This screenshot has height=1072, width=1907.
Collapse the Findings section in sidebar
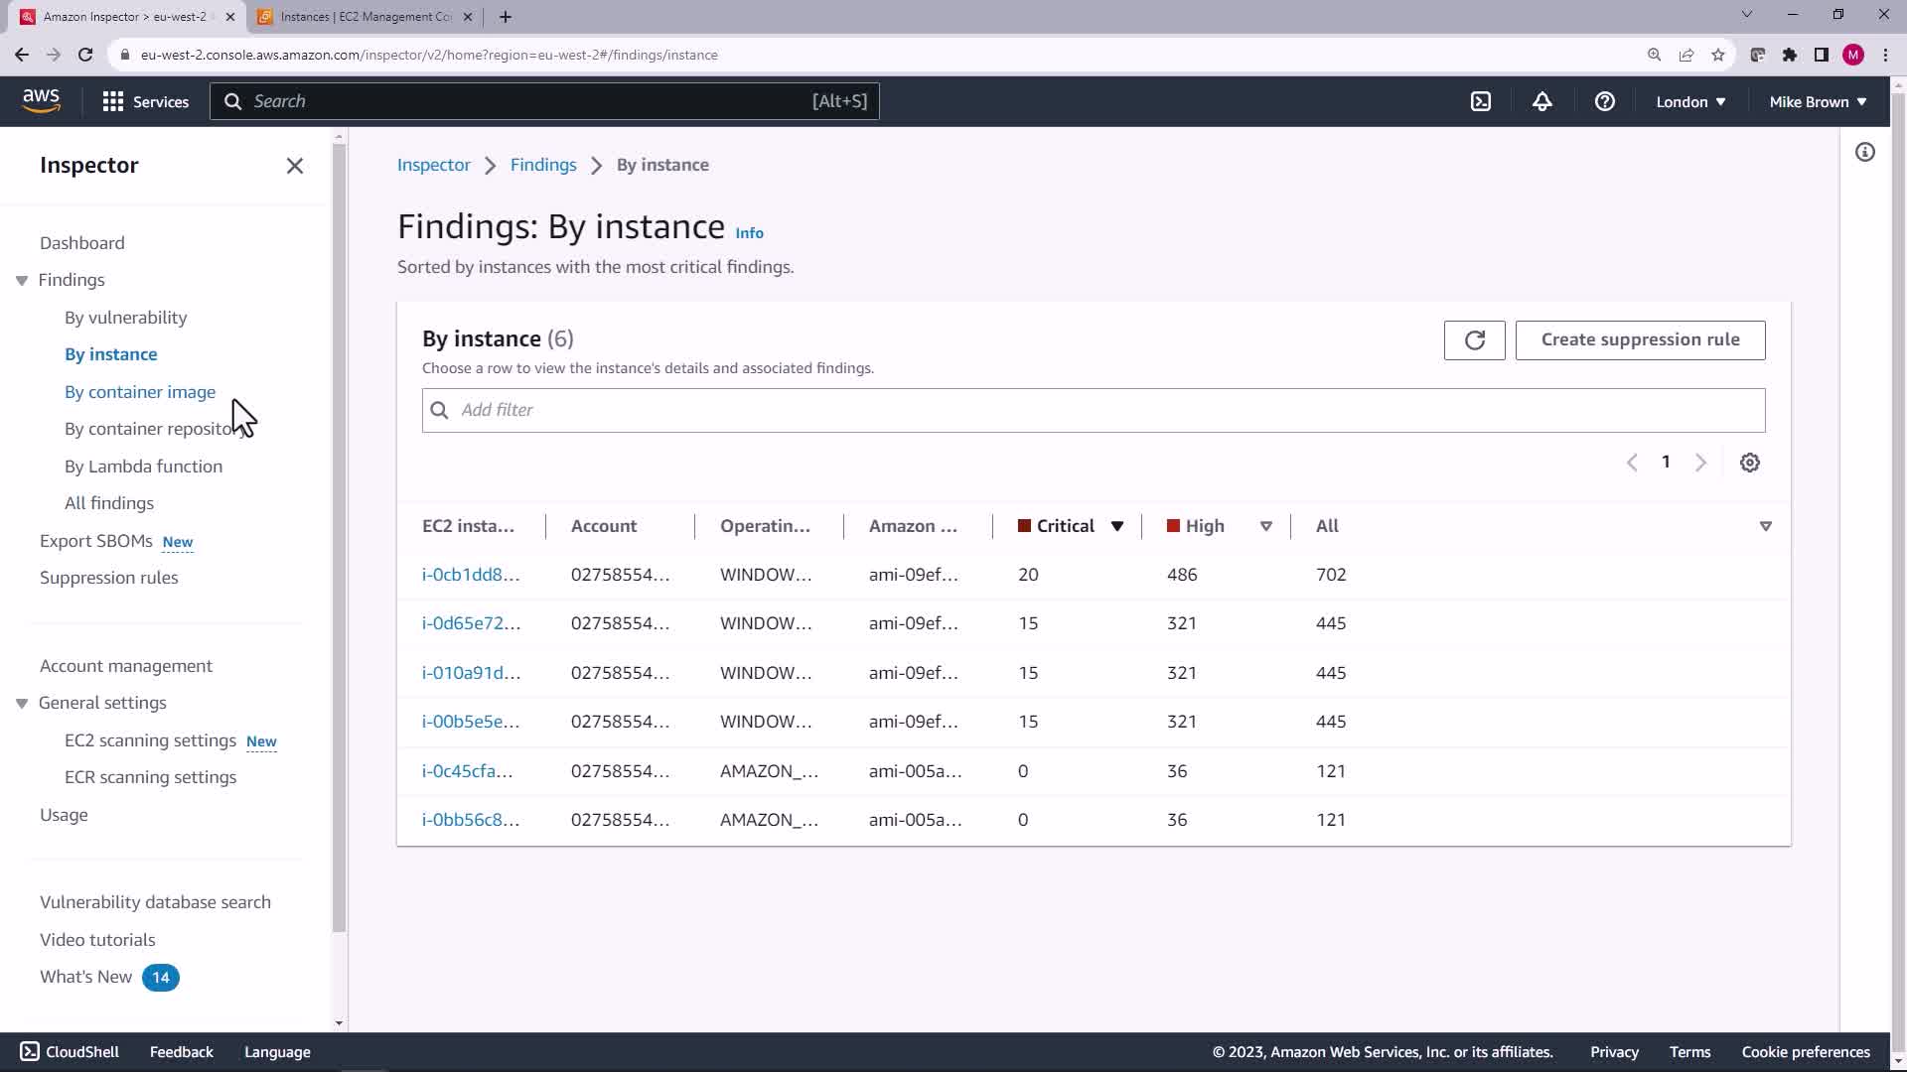tap(21, 281)
